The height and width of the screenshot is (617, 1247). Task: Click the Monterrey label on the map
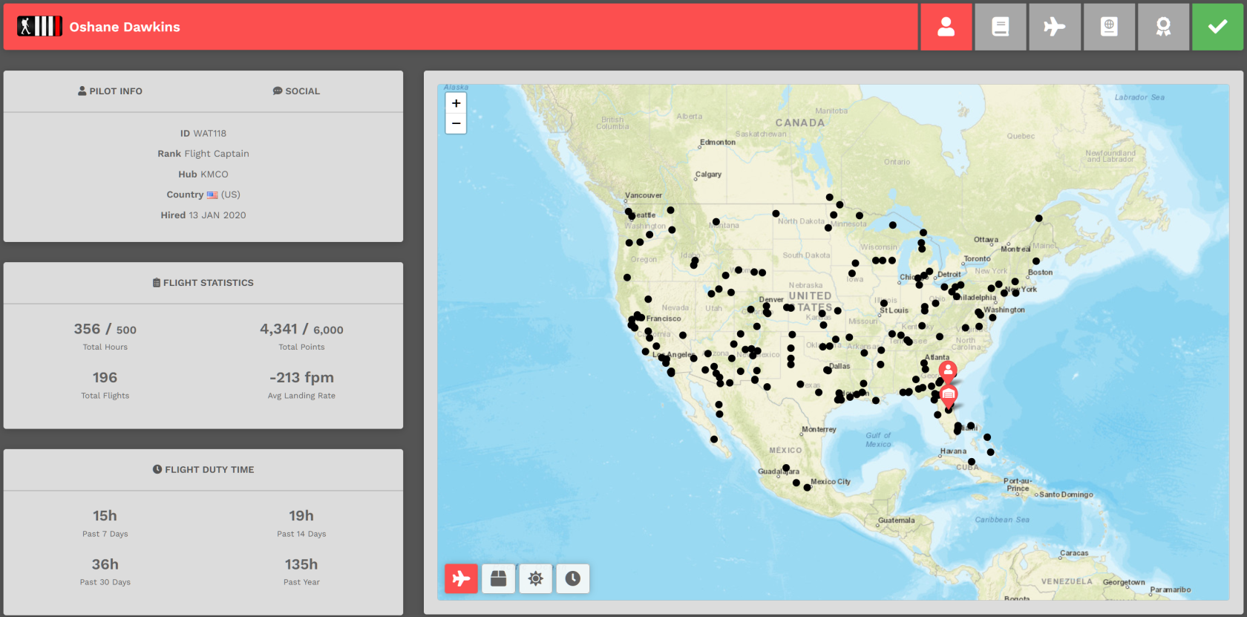(x=819, y=430)
